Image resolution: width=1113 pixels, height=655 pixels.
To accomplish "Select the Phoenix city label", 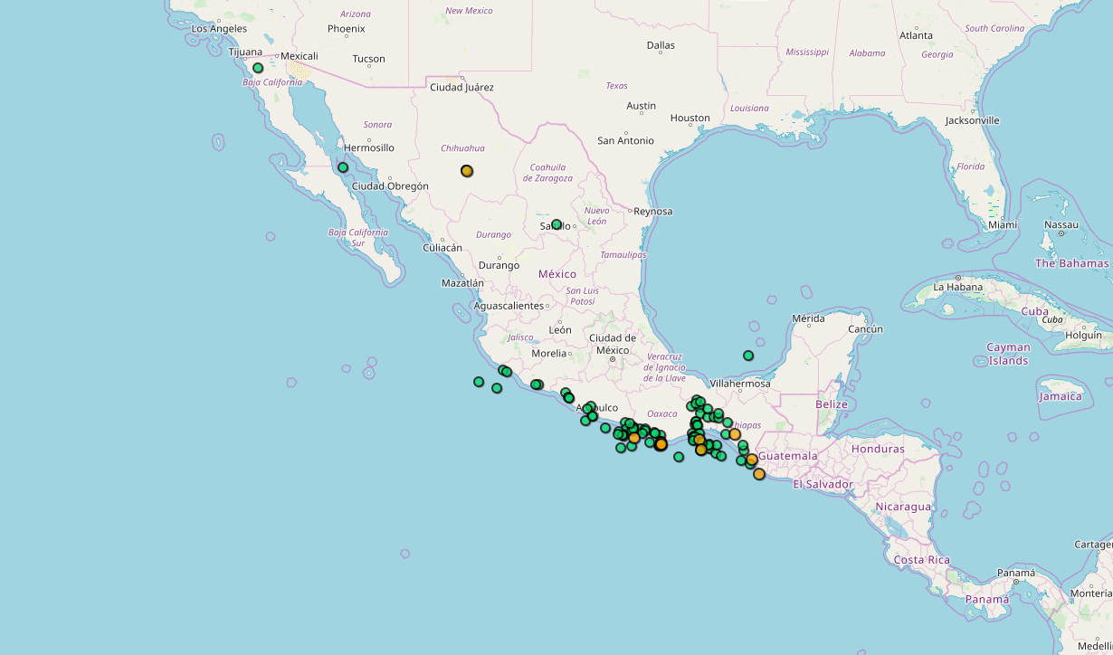I will pos(347,29).
